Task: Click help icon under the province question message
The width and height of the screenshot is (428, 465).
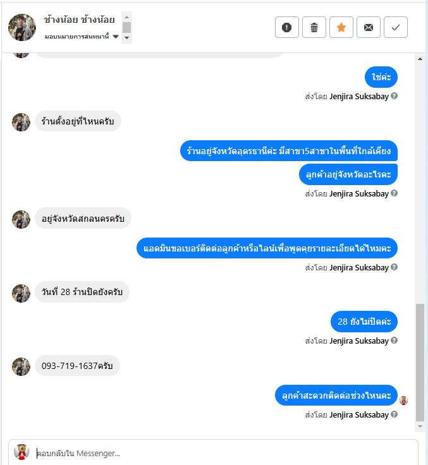Action: (x=394, y=193)
